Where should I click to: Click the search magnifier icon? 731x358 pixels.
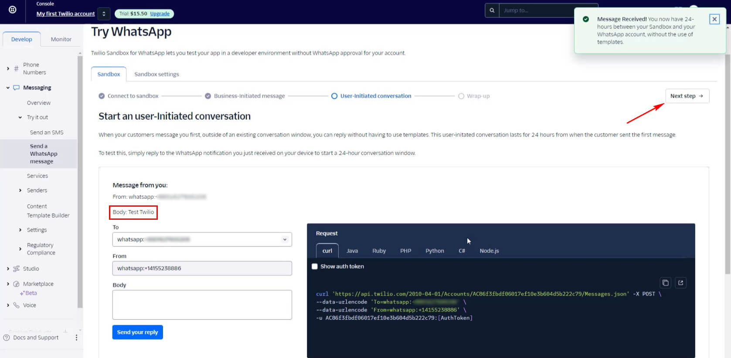point(492,10)
